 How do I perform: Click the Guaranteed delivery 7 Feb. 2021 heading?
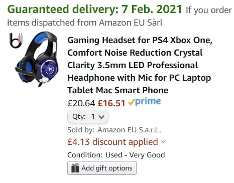pyautogui.click(x=94, y=9)
